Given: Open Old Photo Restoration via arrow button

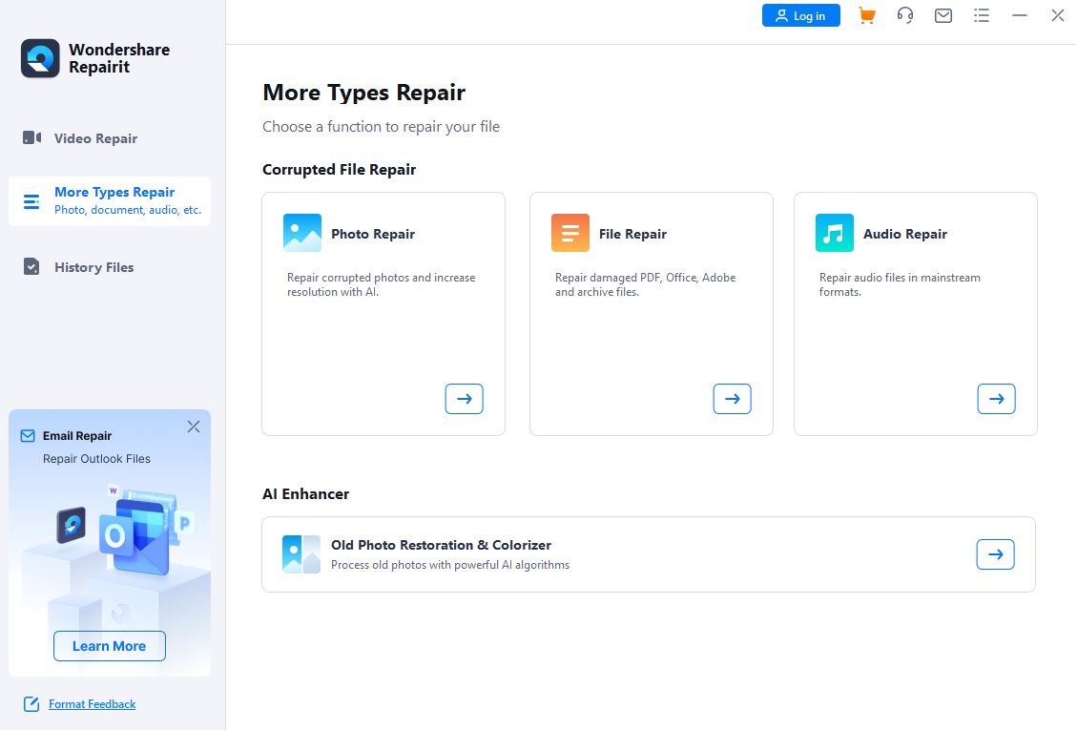Looking at the screenshot, I should [x=995, y=554].
